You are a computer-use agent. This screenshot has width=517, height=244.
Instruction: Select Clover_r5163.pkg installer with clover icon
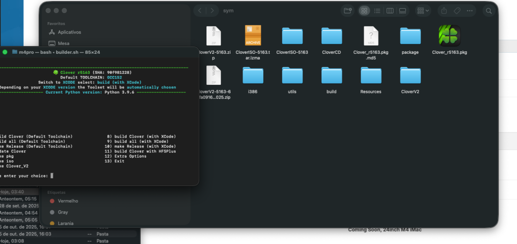click(x=449, y=36)
